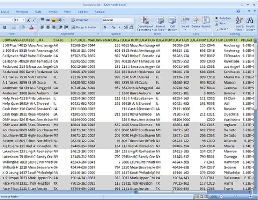Viewport: 258px width, 200px height.
Task: Click the fill color paint bucket
Action: coord(23,27)
